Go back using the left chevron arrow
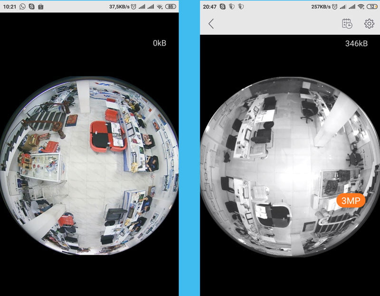 [x=211, y=24]
